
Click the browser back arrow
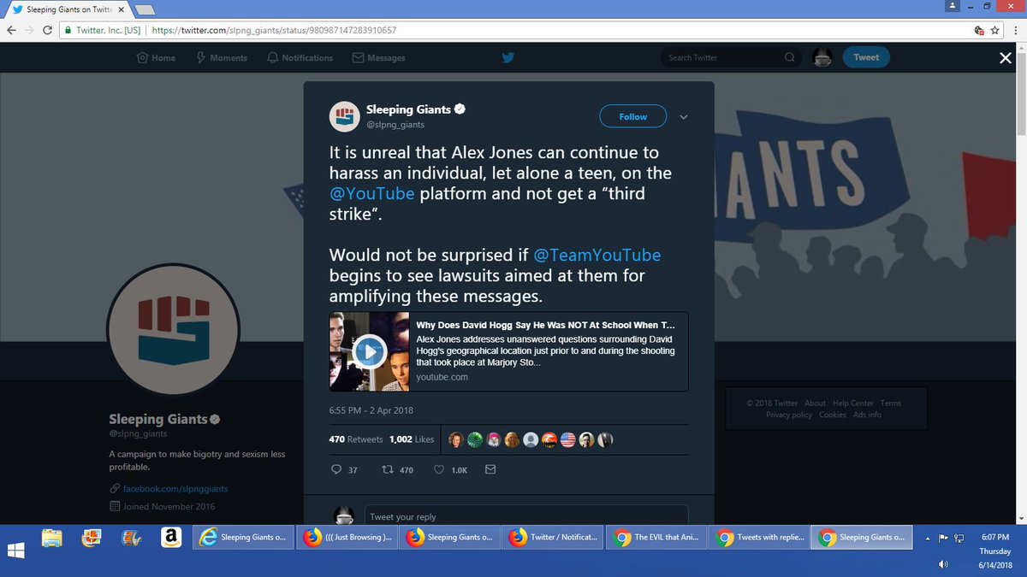12,30
